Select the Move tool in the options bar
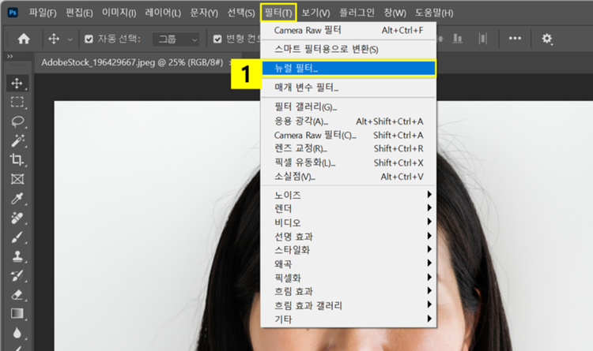 pos(54,39)
